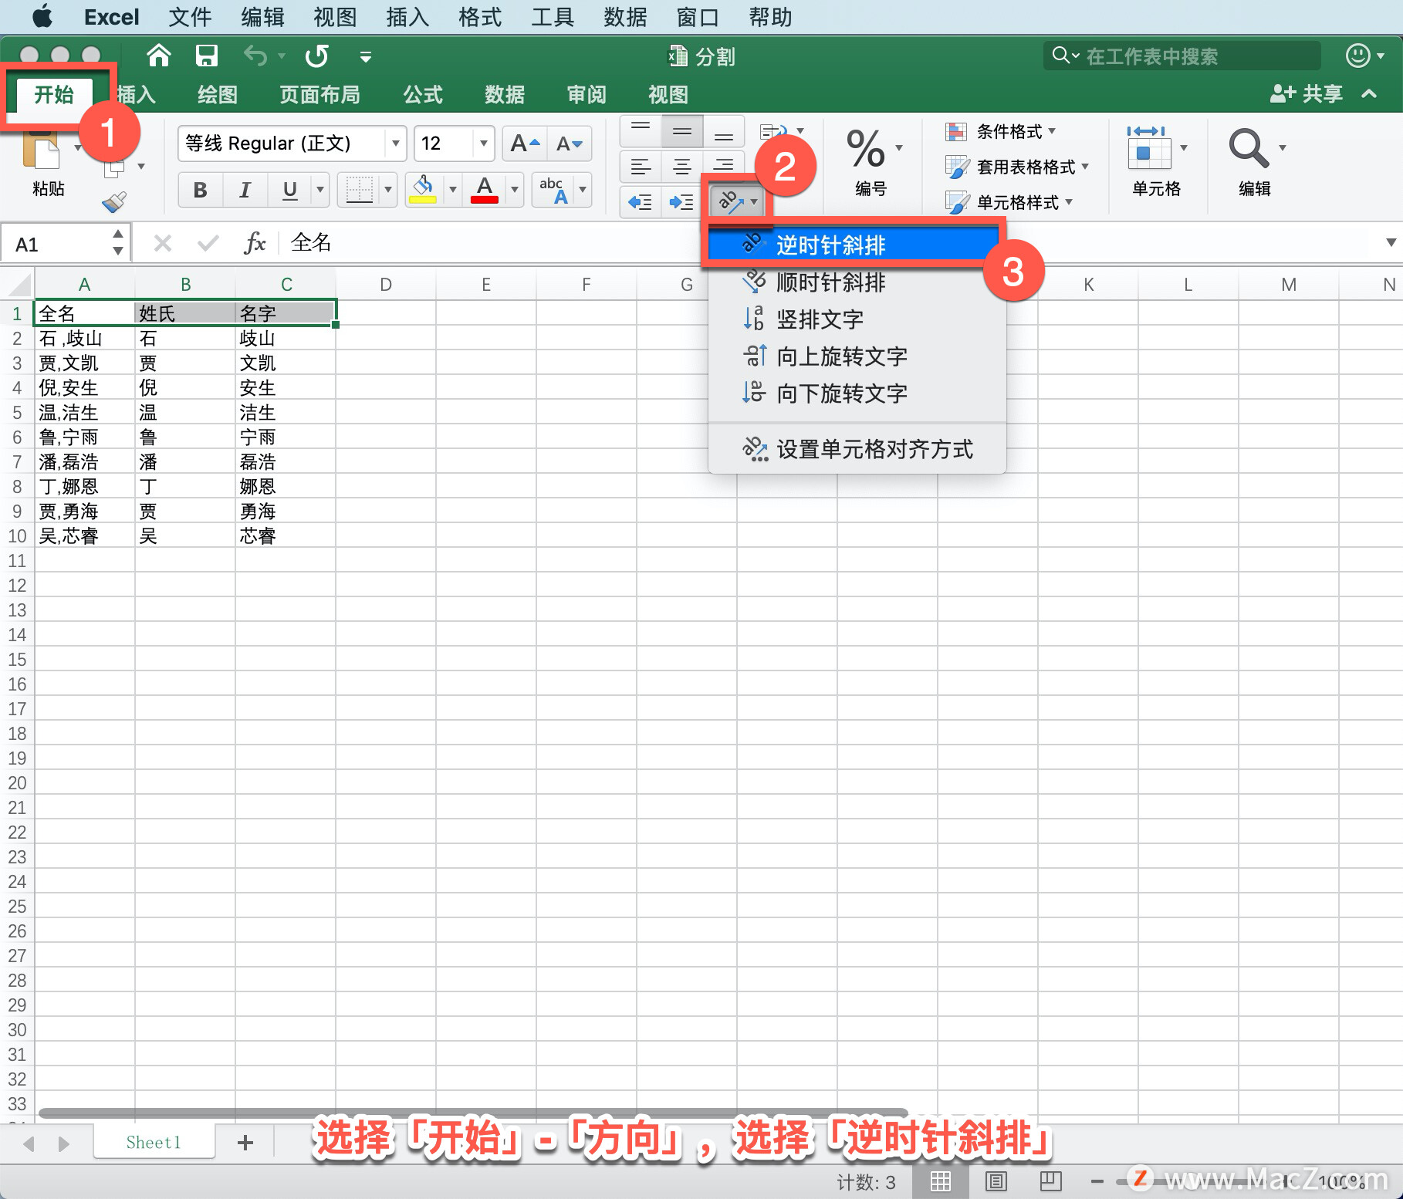The width and height of the screenshot is (1403, 1199).
Task: Increase font size with A-up icon
Action: point(525,144)
